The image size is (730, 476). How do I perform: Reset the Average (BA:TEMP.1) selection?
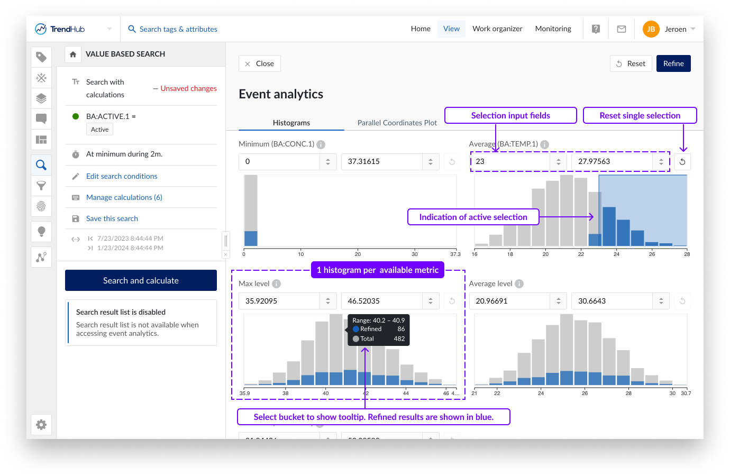click(682, 161)
